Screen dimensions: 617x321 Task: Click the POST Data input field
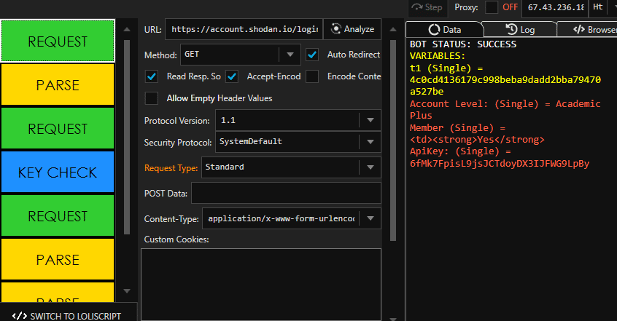coord(286,193)
